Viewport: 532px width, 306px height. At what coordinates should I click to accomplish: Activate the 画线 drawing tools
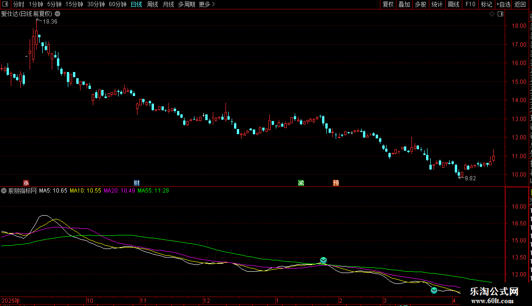click(x=453, y=4)
